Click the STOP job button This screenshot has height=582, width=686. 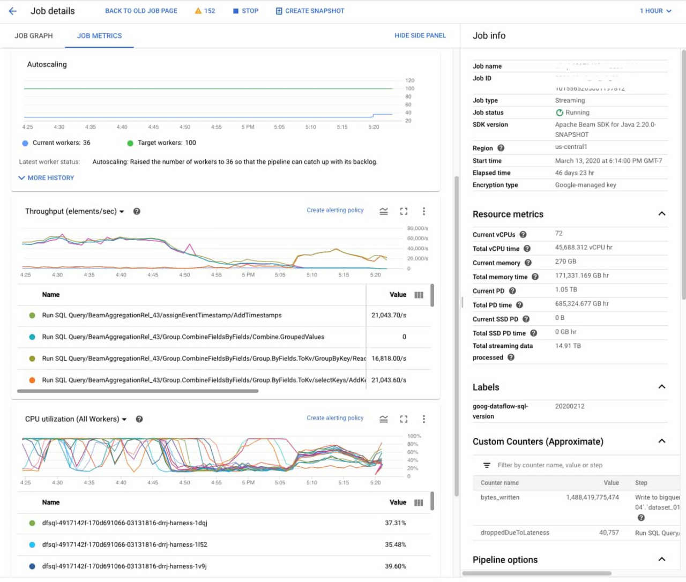tap(245, 11)
